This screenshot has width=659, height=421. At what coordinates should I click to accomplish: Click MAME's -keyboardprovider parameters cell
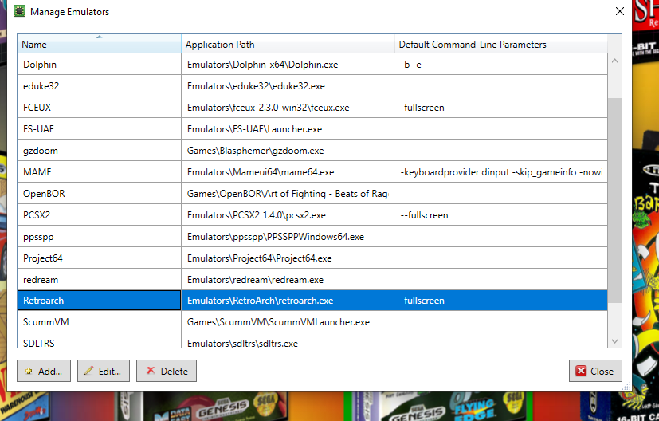tap(501, 172)
